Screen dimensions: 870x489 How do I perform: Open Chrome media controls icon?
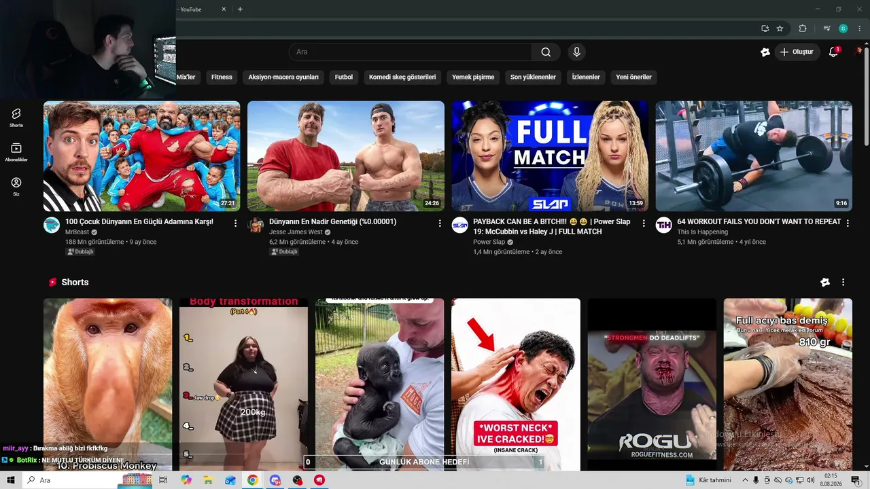pyautogui.click(x=826, y=29)
